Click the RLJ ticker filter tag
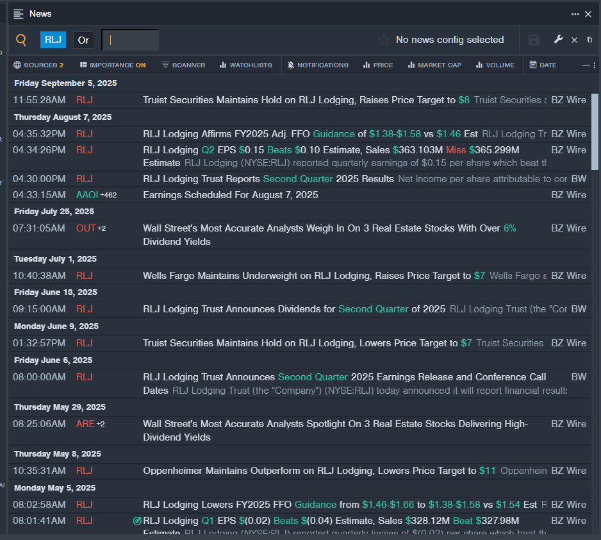 tap(53, 40)
